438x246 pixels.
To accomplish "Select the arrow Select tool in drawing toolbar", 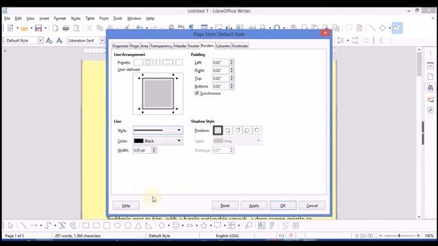I will (11, 225).
